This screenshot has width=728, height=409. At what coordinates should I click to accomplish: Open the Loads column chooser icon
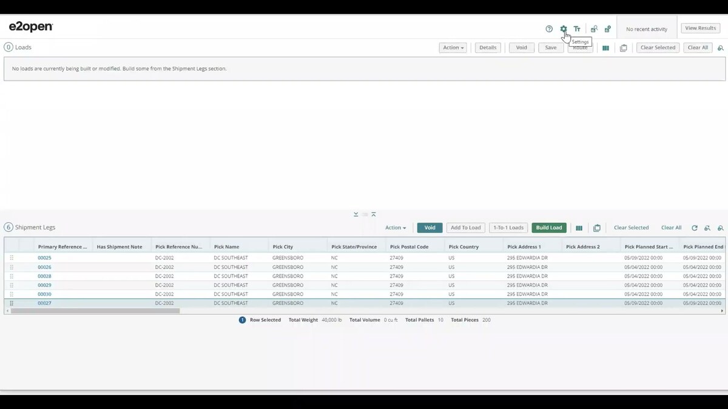tap(605, 48)
